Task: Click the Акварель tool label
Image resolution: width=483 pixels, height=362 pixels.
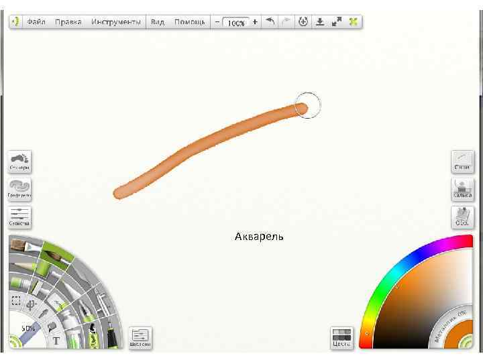Action: [259, 237]
